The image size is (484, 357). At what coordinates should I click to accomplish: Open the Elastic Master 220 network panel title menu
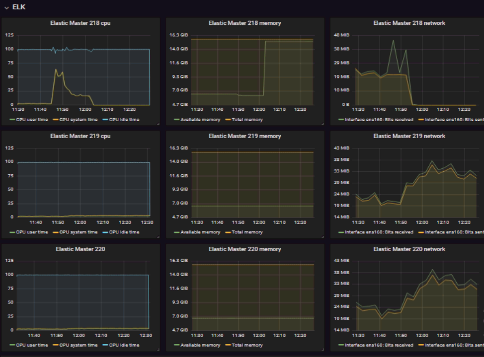click(x=409, y=249)
